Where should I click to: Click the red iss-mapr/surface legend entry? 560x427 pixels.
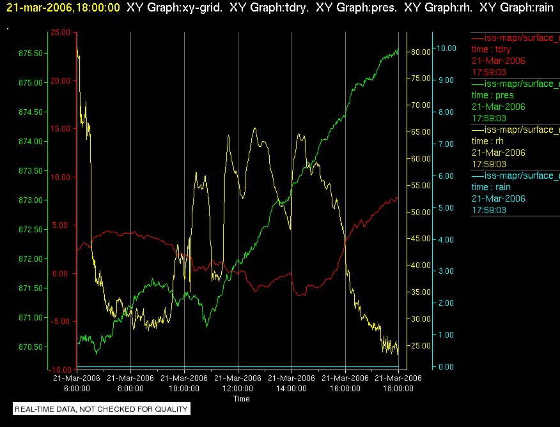tap(515, 38)
